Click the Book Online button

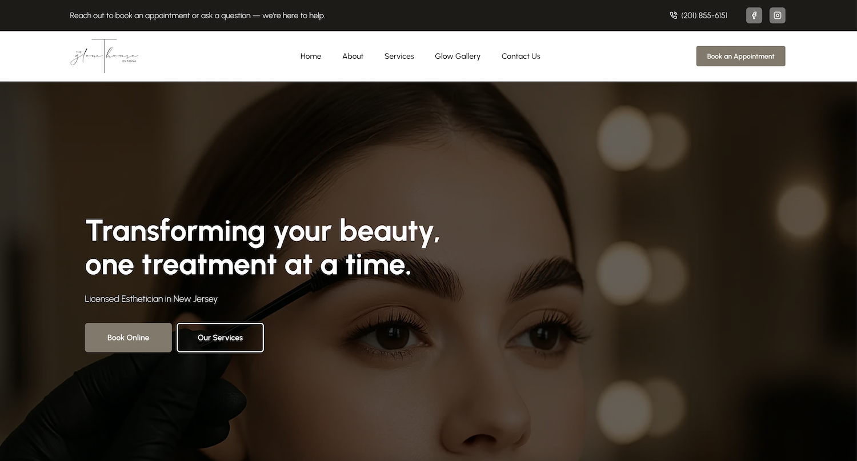point(129,338)
